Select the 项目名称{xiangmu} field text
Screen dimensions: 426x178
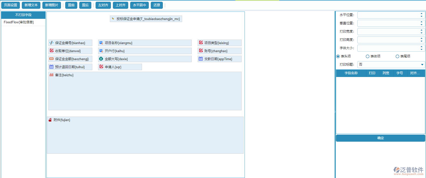[x=118, y=43]
